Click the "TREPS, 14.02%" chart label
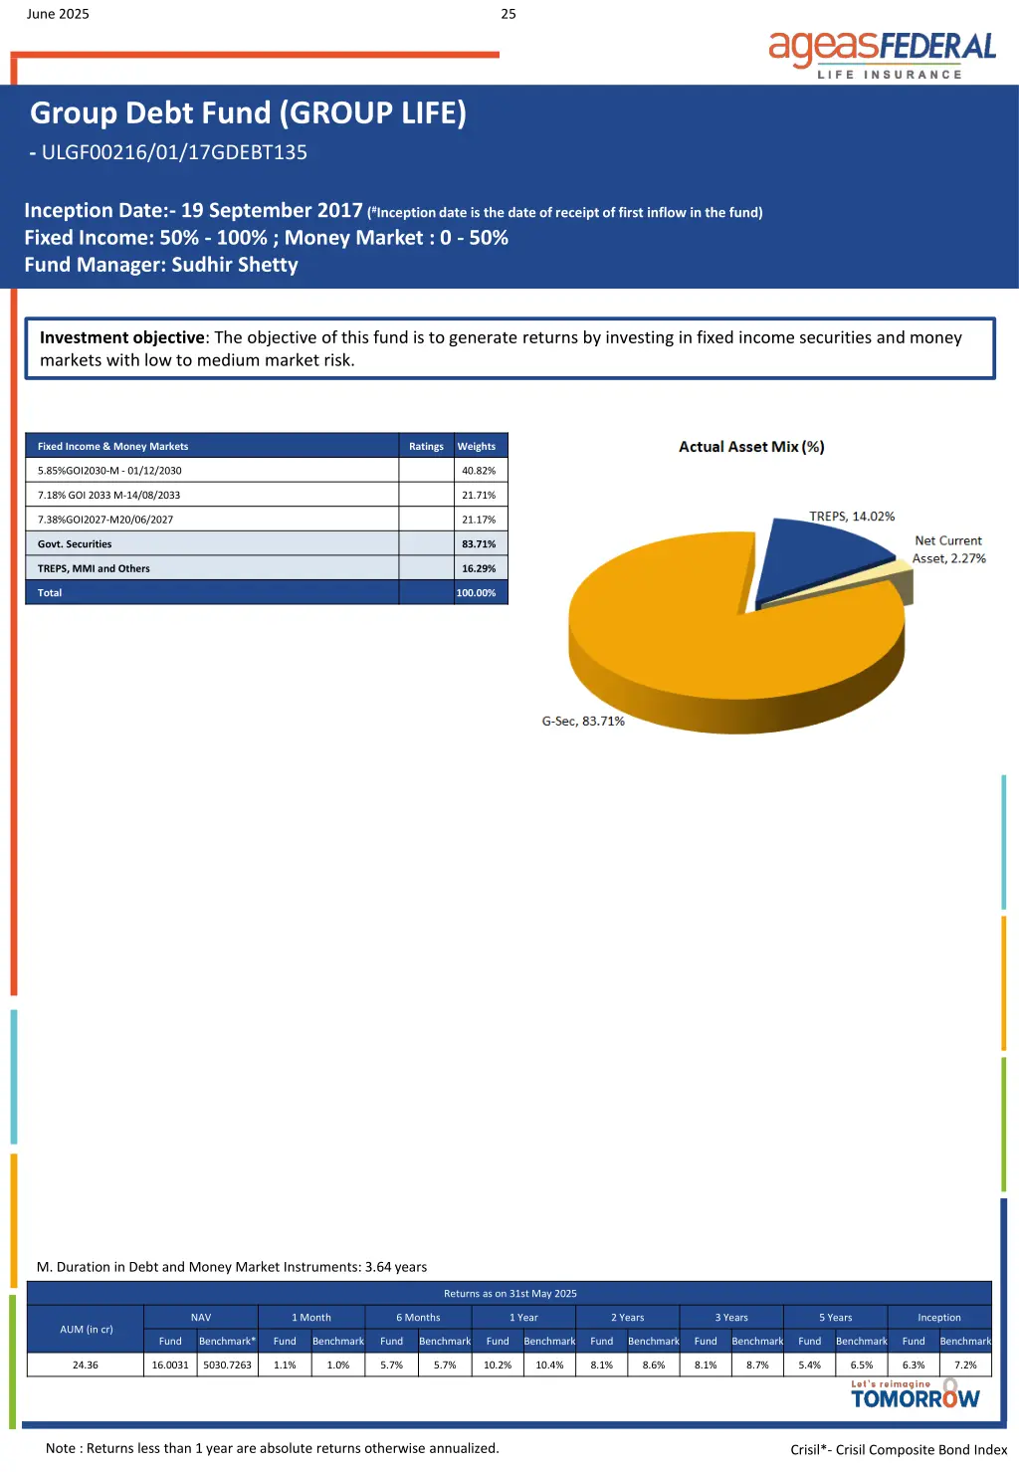The image size is (1019, 1472). pos(852,517)
